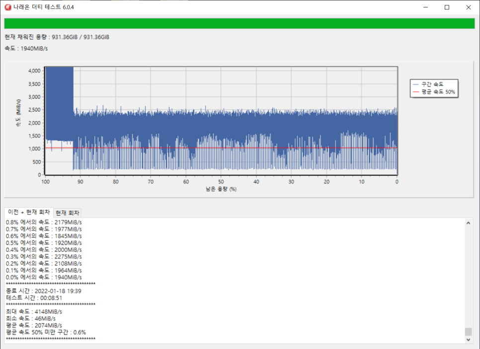Click the 평균 속도 2074MiB/s line
The height and width of the screenshot is (349, 480).
pos(34,325)
